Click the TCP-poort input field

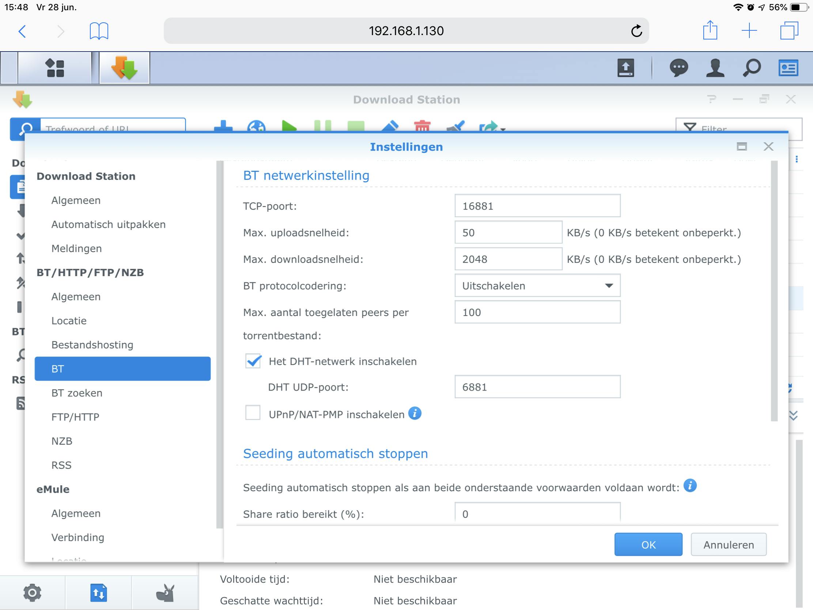coord(537,206)
